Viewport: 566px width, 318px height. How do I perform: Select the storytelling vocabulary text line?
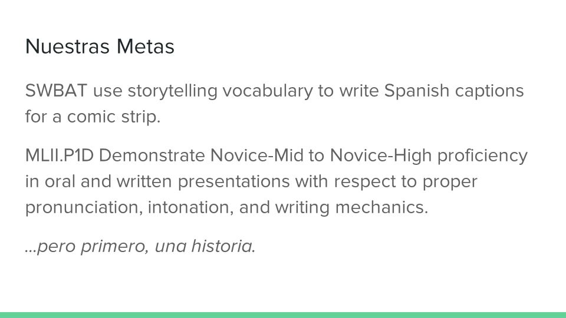coord(274,91)
